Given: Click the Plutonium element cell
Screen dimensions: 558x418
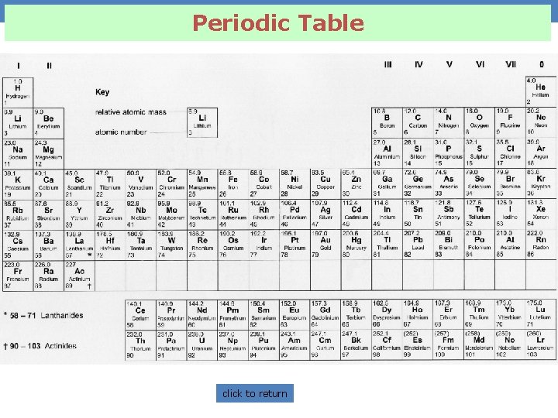Looking at the screenshot, I should tap(263, 345).
